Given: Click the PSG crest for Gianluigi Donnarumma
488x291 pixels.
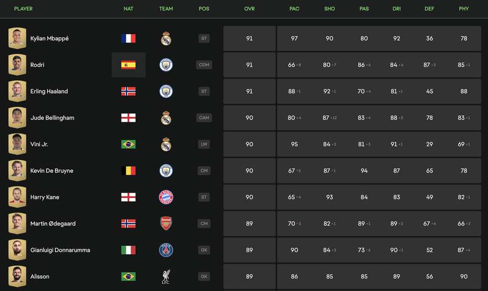Looking at the screenshot, I should [166, 250].
